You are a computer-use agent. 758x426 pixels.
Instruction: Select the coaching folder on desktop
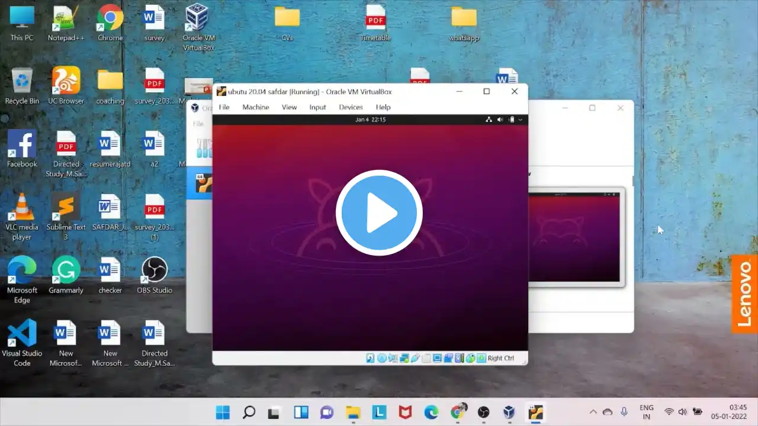click(110, 86)
